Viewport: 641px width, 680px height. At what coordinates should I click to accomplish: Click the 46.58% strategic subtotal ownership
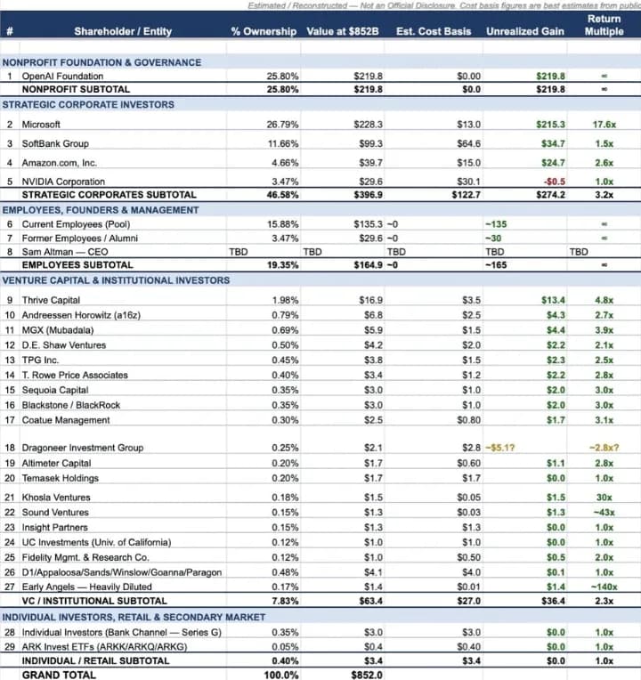click(282, 195)
